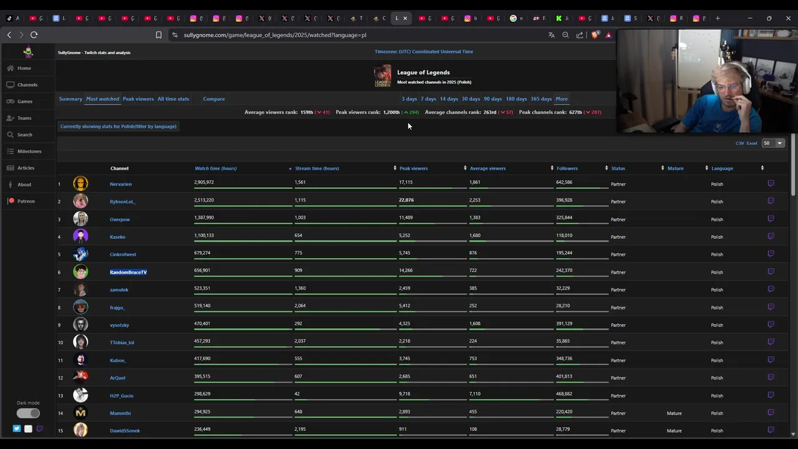This screenshot has height=449, width=798.
Task: Click the SullyGnome gnome logo
Action: tap(27, 52)
